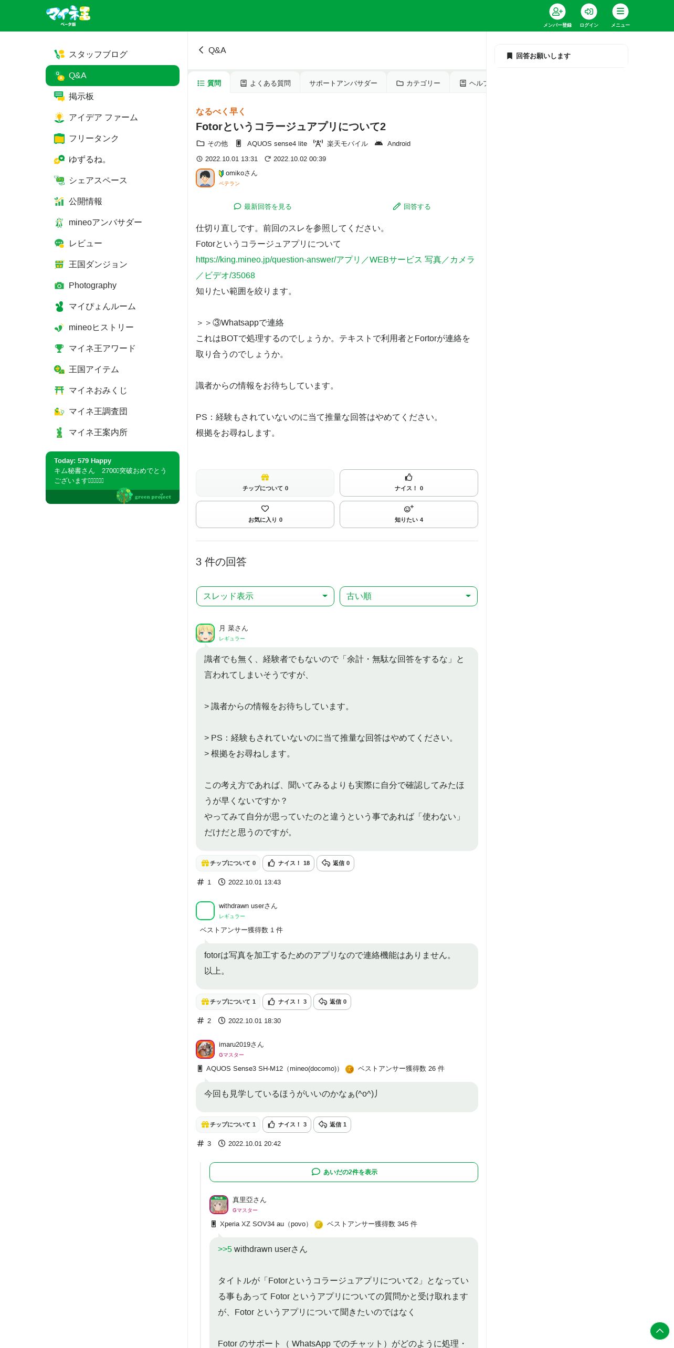Switch to the 質問 tab
The height and width of the screenshot is (1348, 674).
[x=209, y=83]
